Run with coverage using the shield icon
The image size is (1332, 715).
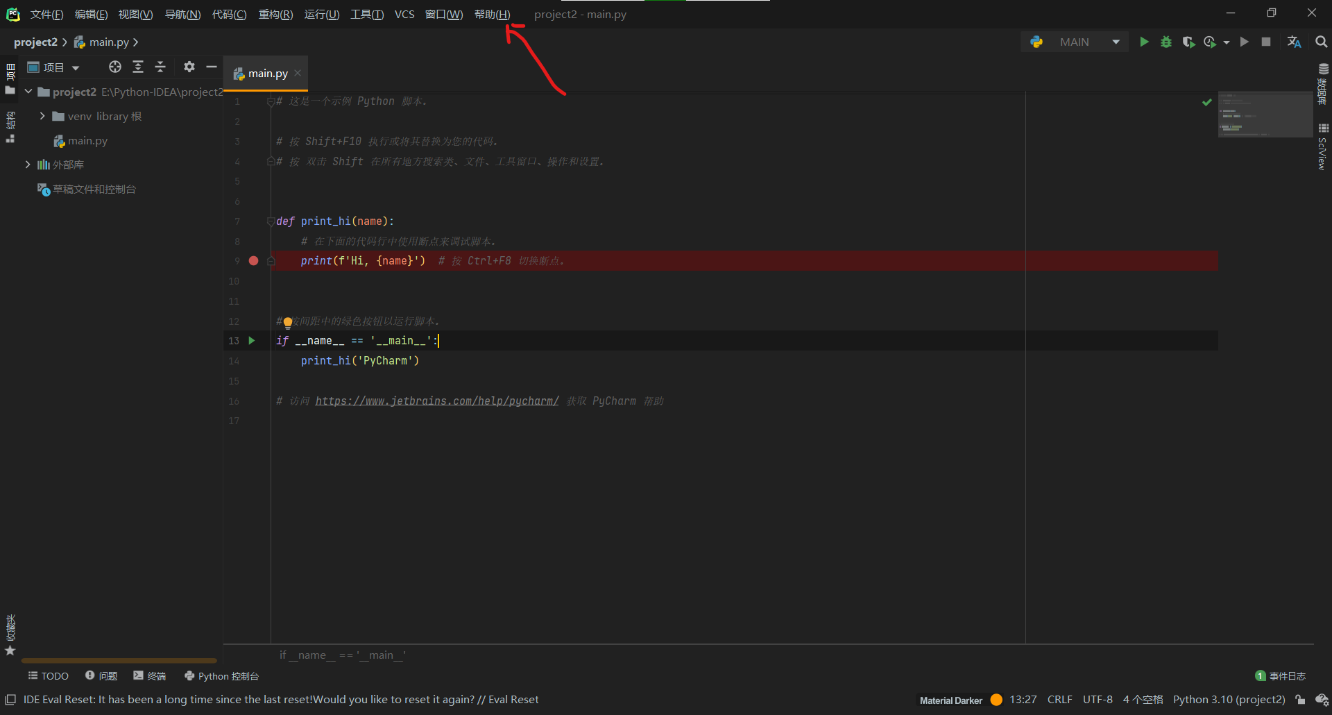tap(1188, 42)
